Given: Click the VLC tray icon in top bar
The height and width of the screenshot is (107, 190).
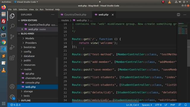Looking at the screenshot, I should click(x=170, y=2).
